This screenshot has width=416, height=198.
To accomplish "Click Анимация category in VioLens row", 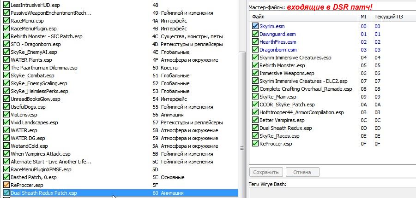I will coord(172,115).
